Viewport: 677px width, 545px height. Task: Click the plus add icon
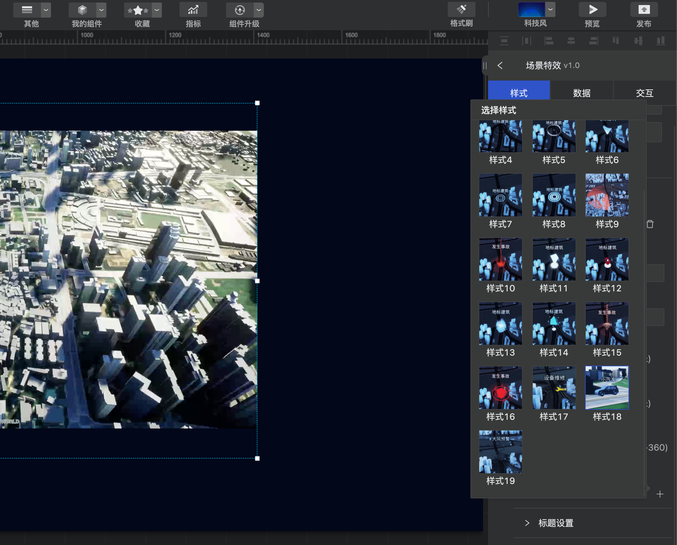click(660, 494)
